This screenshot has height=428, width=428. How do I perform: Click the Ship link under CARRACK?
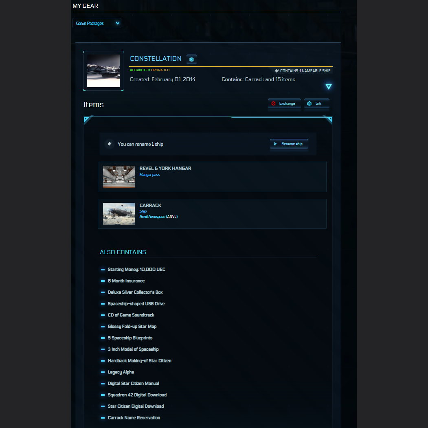point(143,211)
